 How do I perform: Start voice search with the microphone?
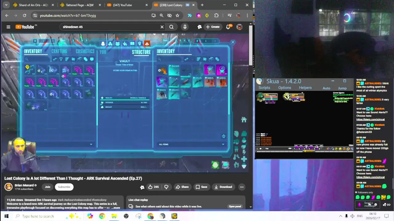point(185,27)
